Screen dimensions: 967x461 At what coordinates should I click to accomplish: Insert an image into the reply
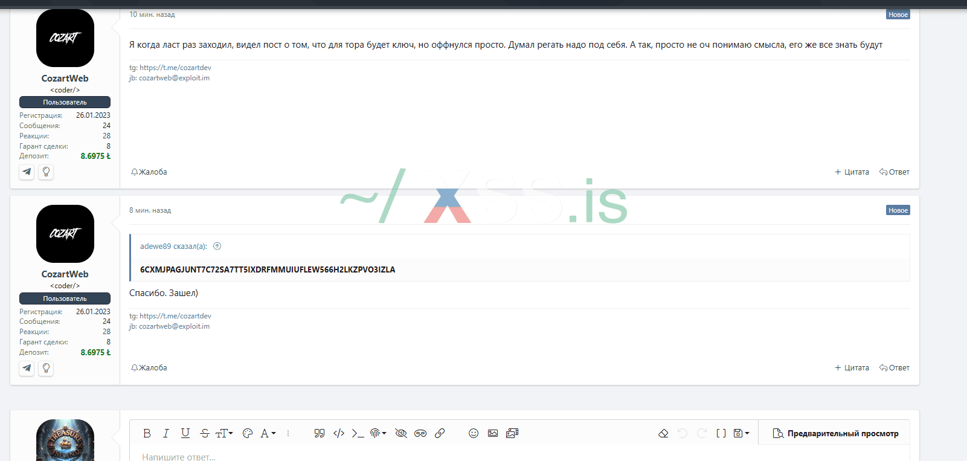[x=493, y=433]
